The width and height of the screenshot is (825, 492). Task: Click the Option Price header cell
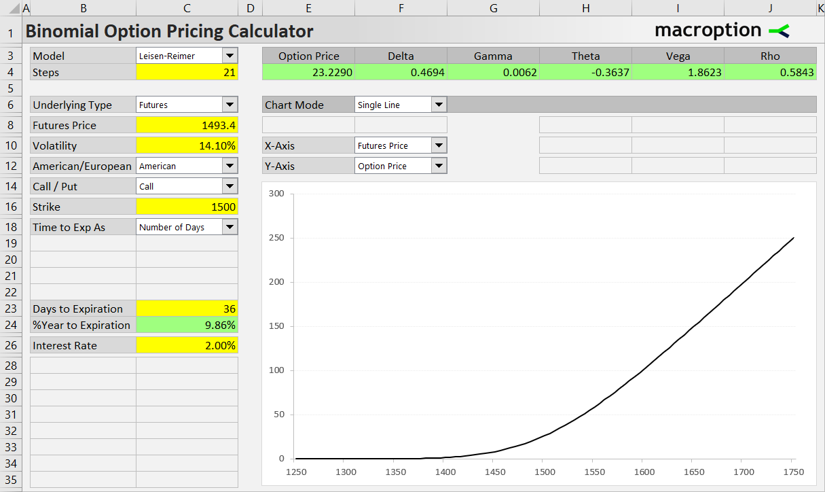pos(308,56)
